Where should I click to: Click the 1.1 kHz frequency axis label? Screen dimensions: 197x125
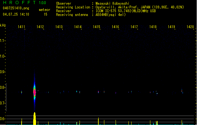(3, 41)
